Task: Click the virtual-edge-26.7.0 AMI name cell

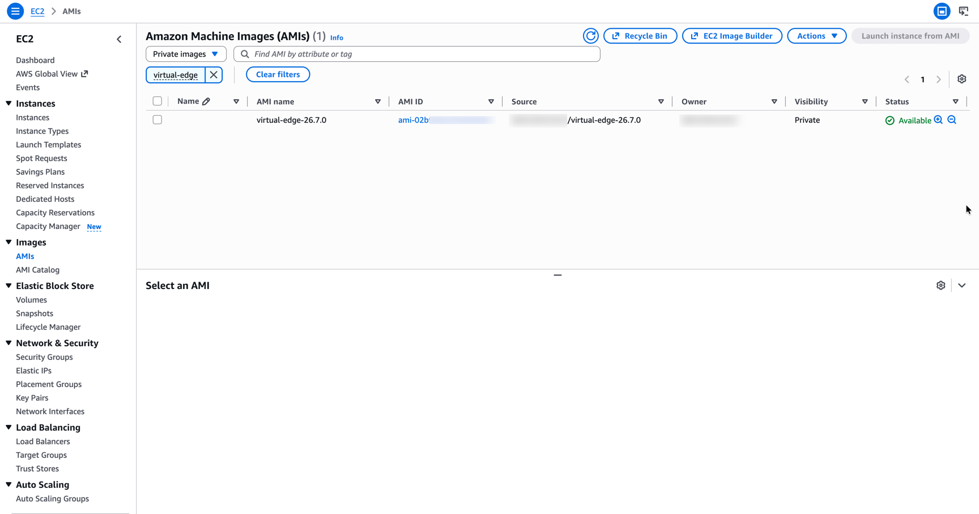Action: pos(291,120)
